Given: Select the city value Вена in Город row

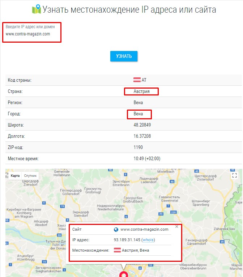Looking at the screenshot, I should point(138,114).
